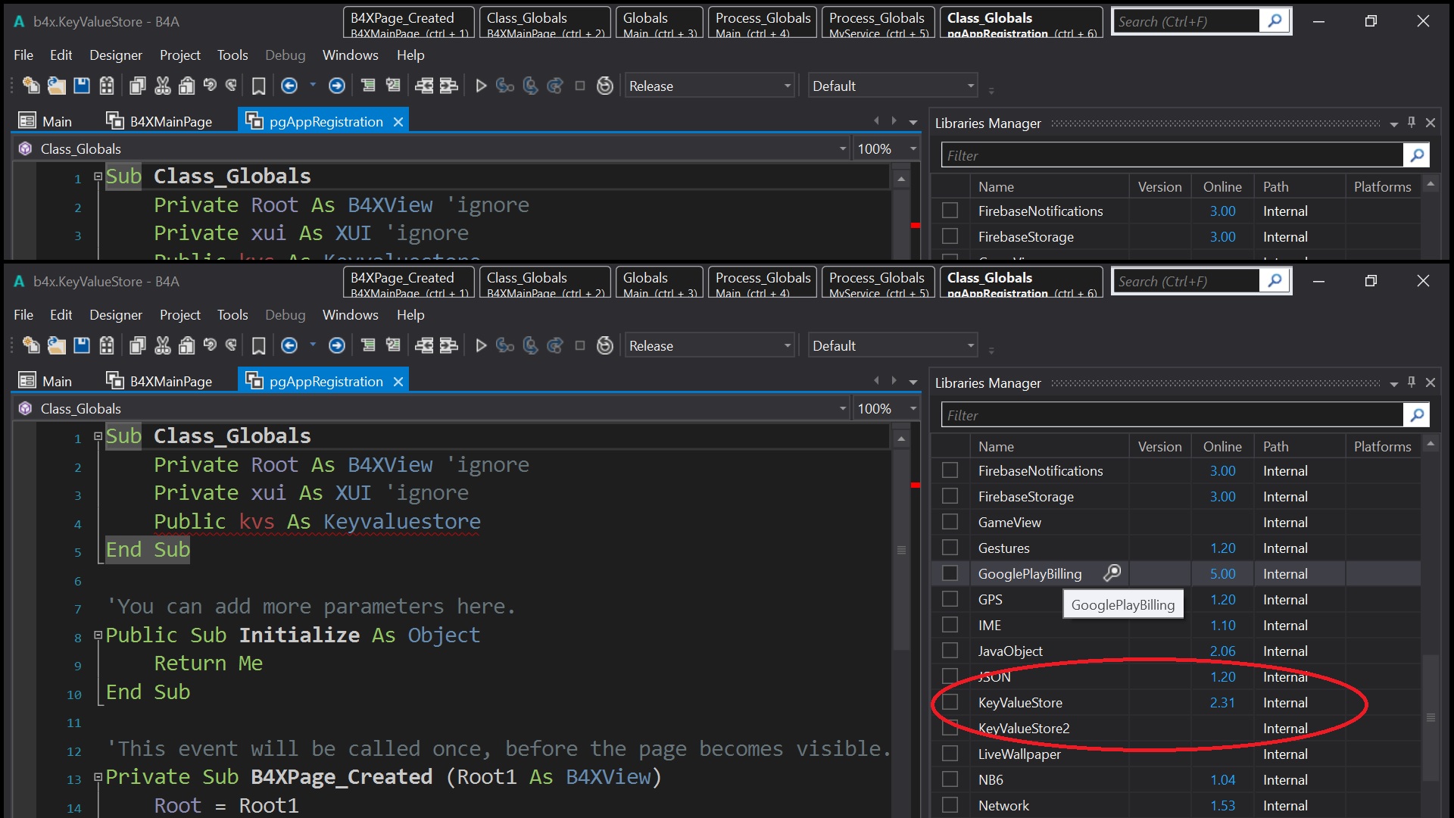Click the 5.00 online version of GooglePlayBilling
This screenshot has width=1454, height=818.
click(x=1222, y=573)
